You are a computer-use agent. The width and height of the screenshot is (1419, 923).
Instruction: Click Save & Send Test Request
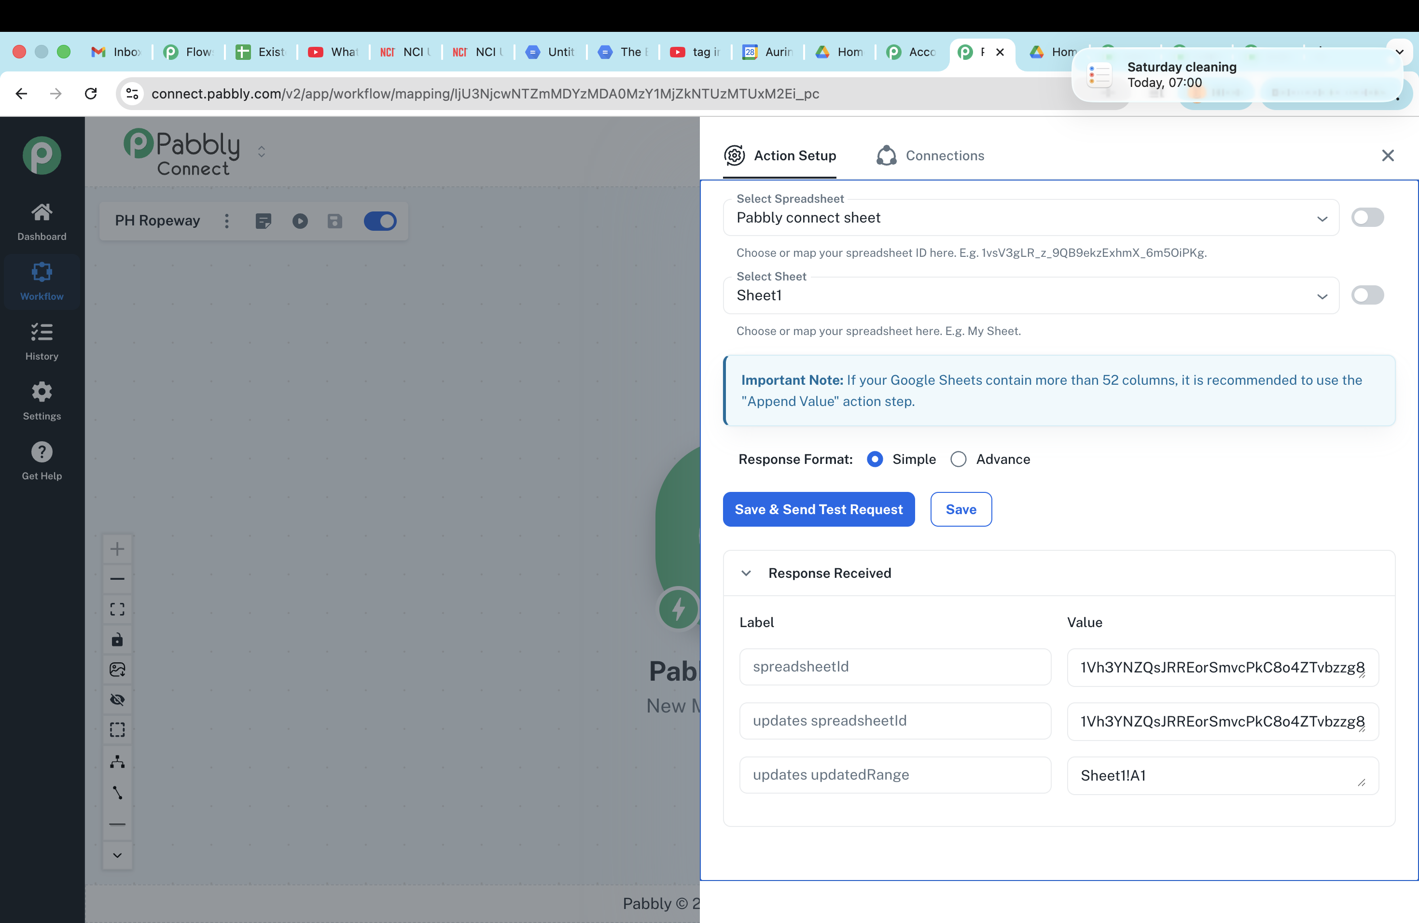(x=819, y=509)
